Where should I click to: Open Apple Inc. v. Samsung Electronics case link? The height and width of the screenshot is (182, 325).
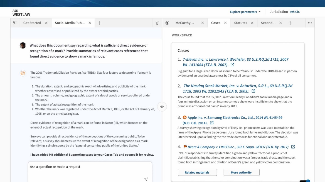tap(235, 118)
